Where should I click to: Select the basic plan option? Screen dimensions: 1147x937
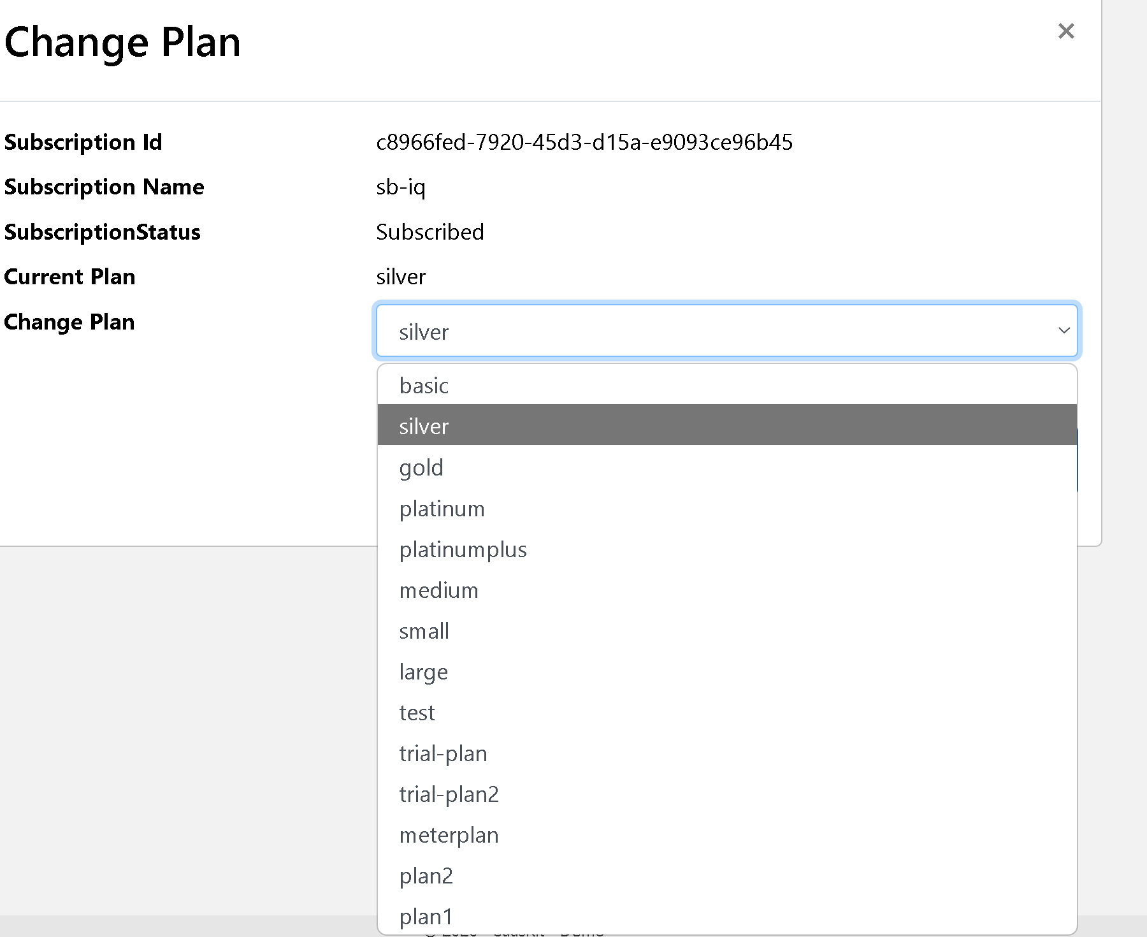click(x=424, y=386)
